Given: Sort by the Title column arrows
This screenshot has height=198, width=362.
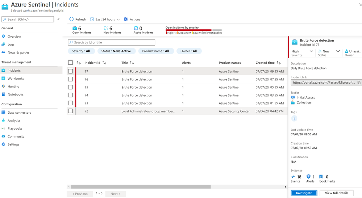Looking at the screenshot, I should (x=132, y=63).
